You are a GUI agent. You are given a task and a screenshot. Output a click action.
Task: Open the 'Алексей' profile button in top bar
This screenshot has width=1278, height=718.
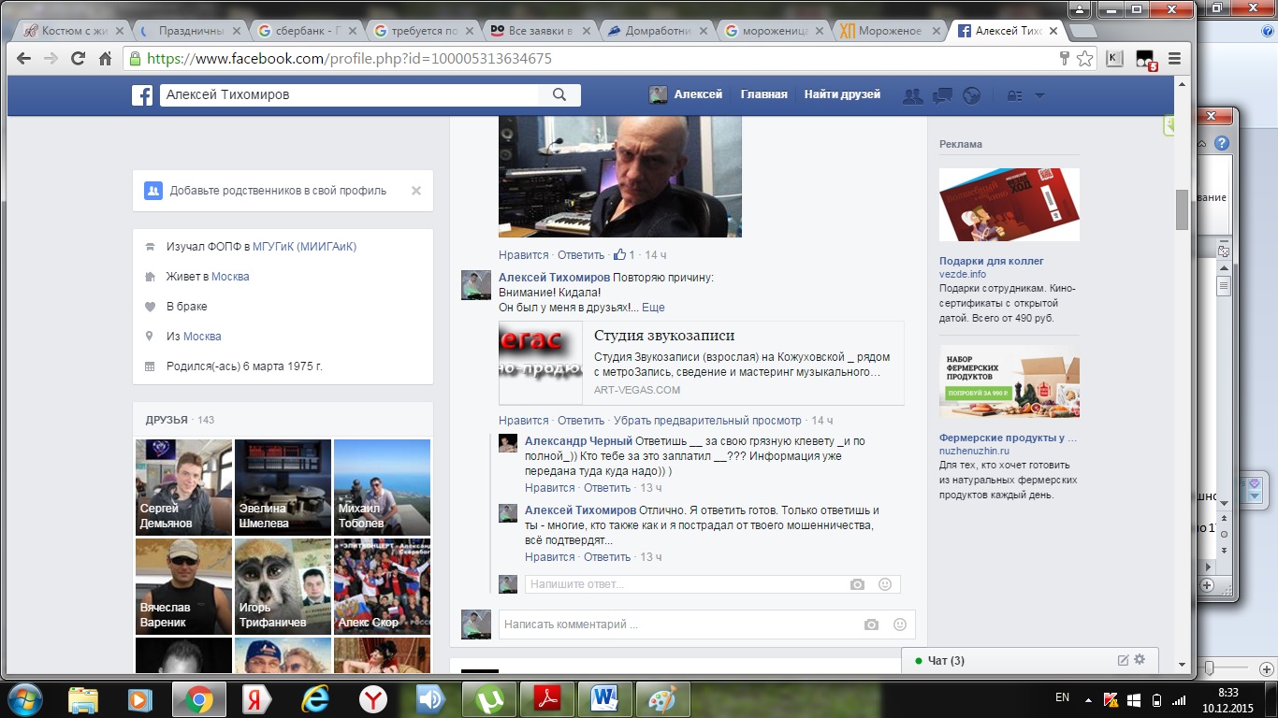pos(686,94)
